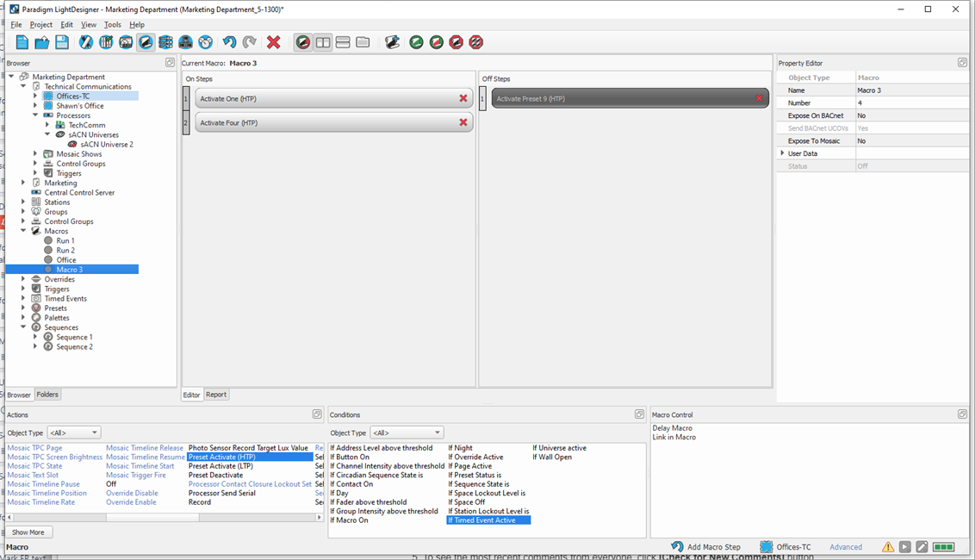Toggle the side-by-side split view button
Image resolution: width=975 pixels, height=560 pixels.
323,42
